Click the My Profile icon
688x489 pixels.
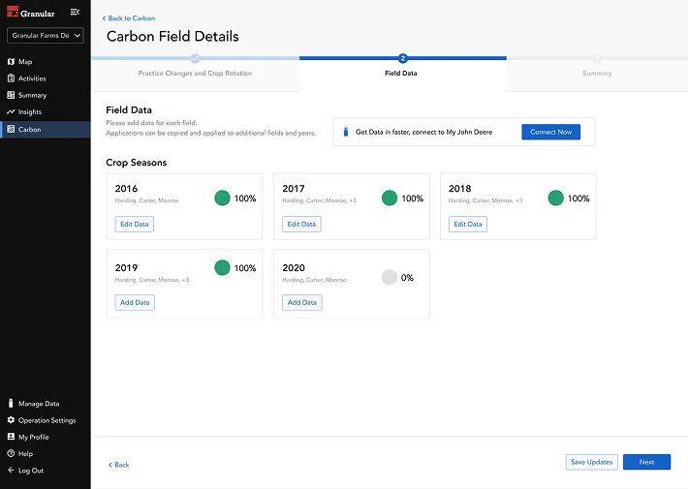click(x=11, y=437)
